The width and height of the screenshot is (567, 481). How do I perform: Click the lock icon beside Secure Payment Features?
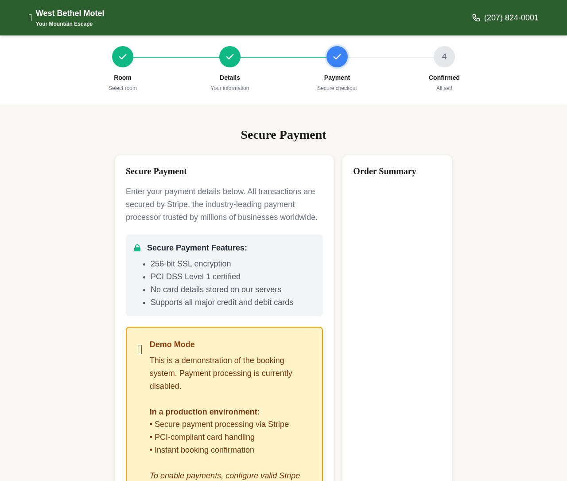point(136,247)
